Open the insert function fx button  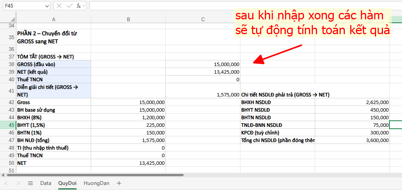78,6
